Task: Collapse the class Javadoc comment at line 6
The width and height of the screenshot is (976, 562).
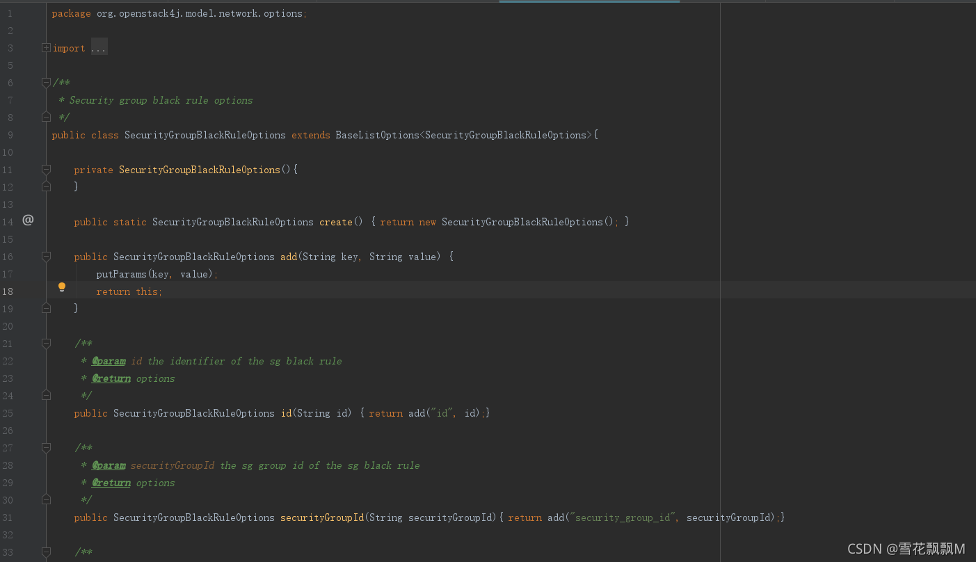Action: (x=46, y=83)
